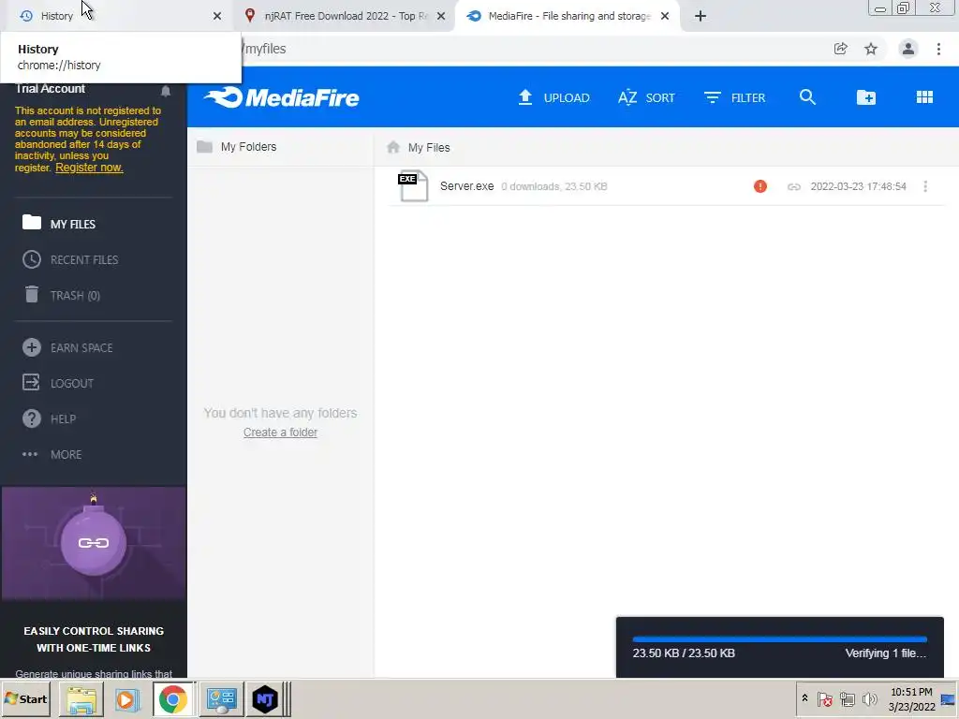
Task: Click Logout in sidebar
Action: click(x=58, y=383)
